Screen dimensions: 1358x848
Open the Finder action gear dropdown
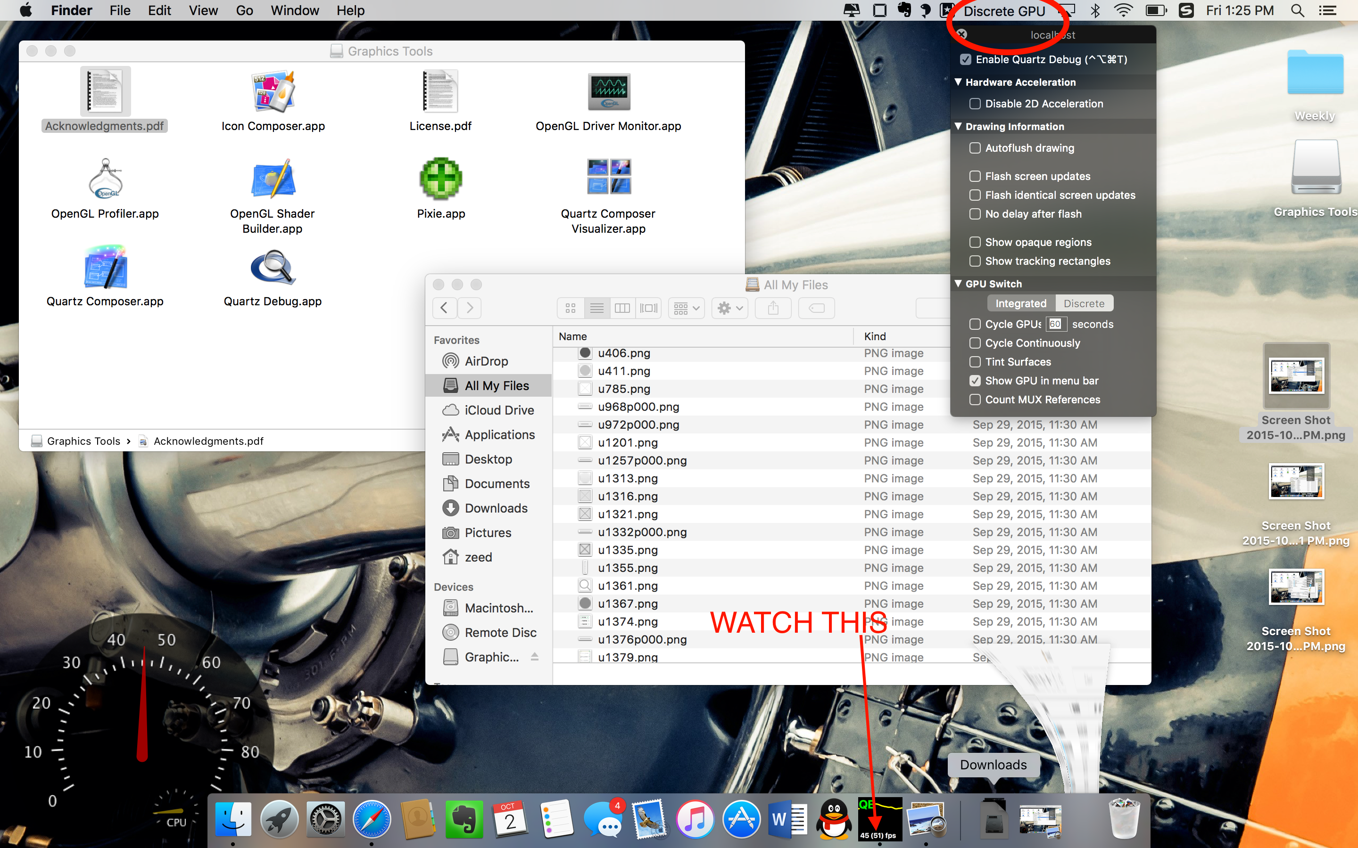click(729, 308)
